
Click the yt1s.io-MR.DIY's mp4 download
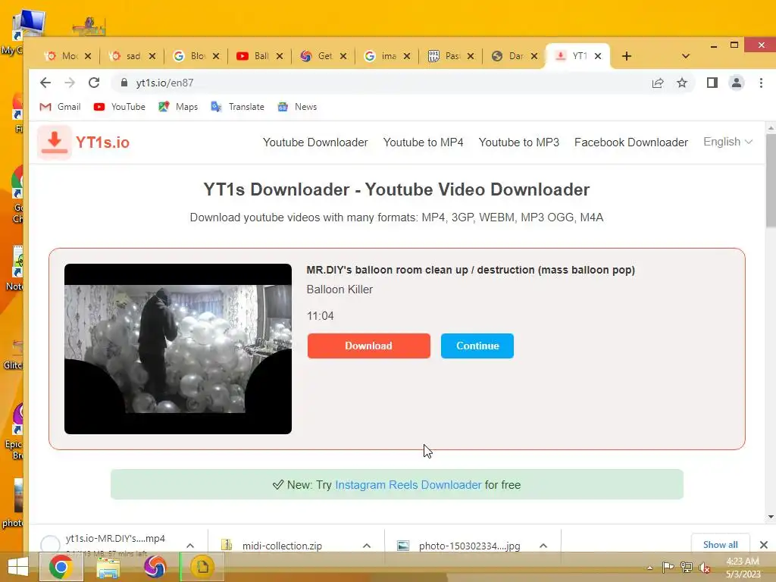pos(115,539)
